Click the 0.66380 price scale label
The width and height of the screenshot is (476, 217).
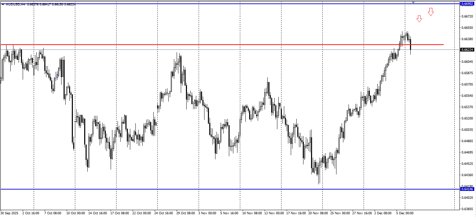click(x=468, y=39)
